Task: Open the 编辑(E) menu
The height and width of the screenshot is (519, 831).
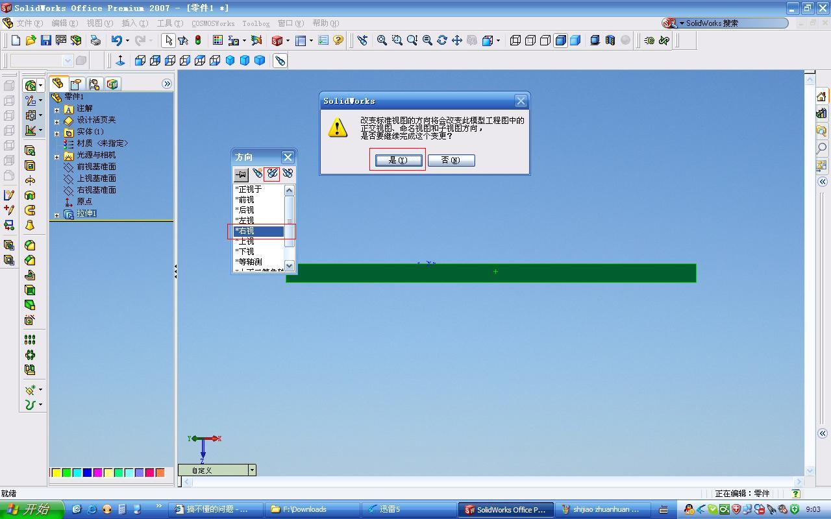Action: point(64,23)
